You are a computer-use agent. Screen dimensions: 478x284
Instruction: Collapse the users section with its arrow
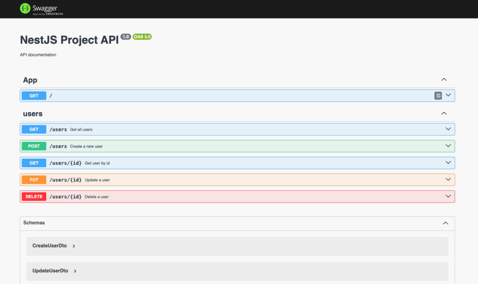pos(444,113)
